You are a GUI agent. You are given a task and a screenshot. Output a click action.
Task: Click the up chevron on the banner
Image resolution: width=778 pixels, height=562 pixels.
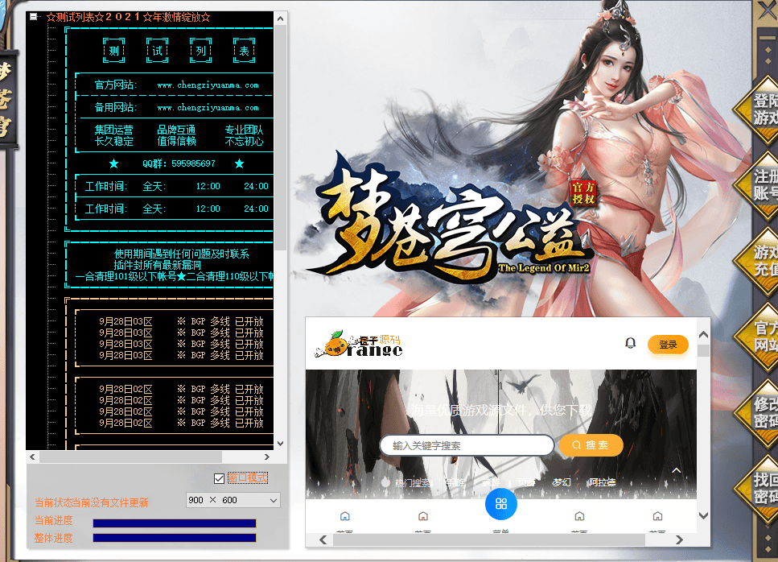(677, 471)
